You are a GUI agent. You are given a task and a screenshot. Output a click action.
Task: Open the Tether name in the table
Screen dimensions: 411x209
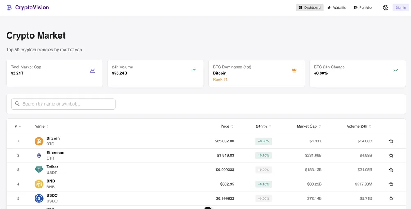(52, 167)
